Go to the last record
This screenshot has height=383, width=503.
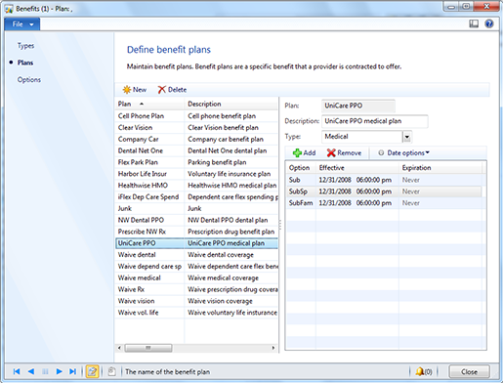tap(72, 371)
